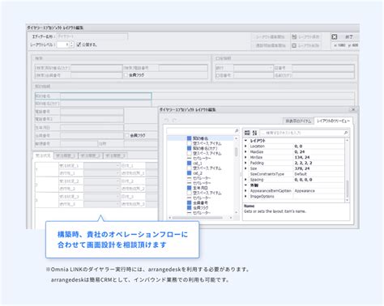Viewport: 384px width, 306px height.
Task: Expand the AppearanceItemCaption property
Action: click(x=245, y=191)
